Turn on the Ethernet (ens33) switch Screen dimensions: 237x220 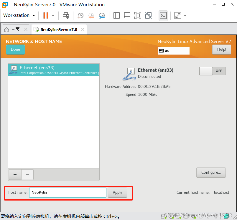coord(212,71)
